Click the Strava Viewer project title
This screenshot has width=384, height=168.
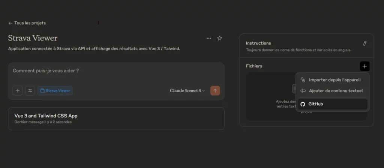(33, 38)
